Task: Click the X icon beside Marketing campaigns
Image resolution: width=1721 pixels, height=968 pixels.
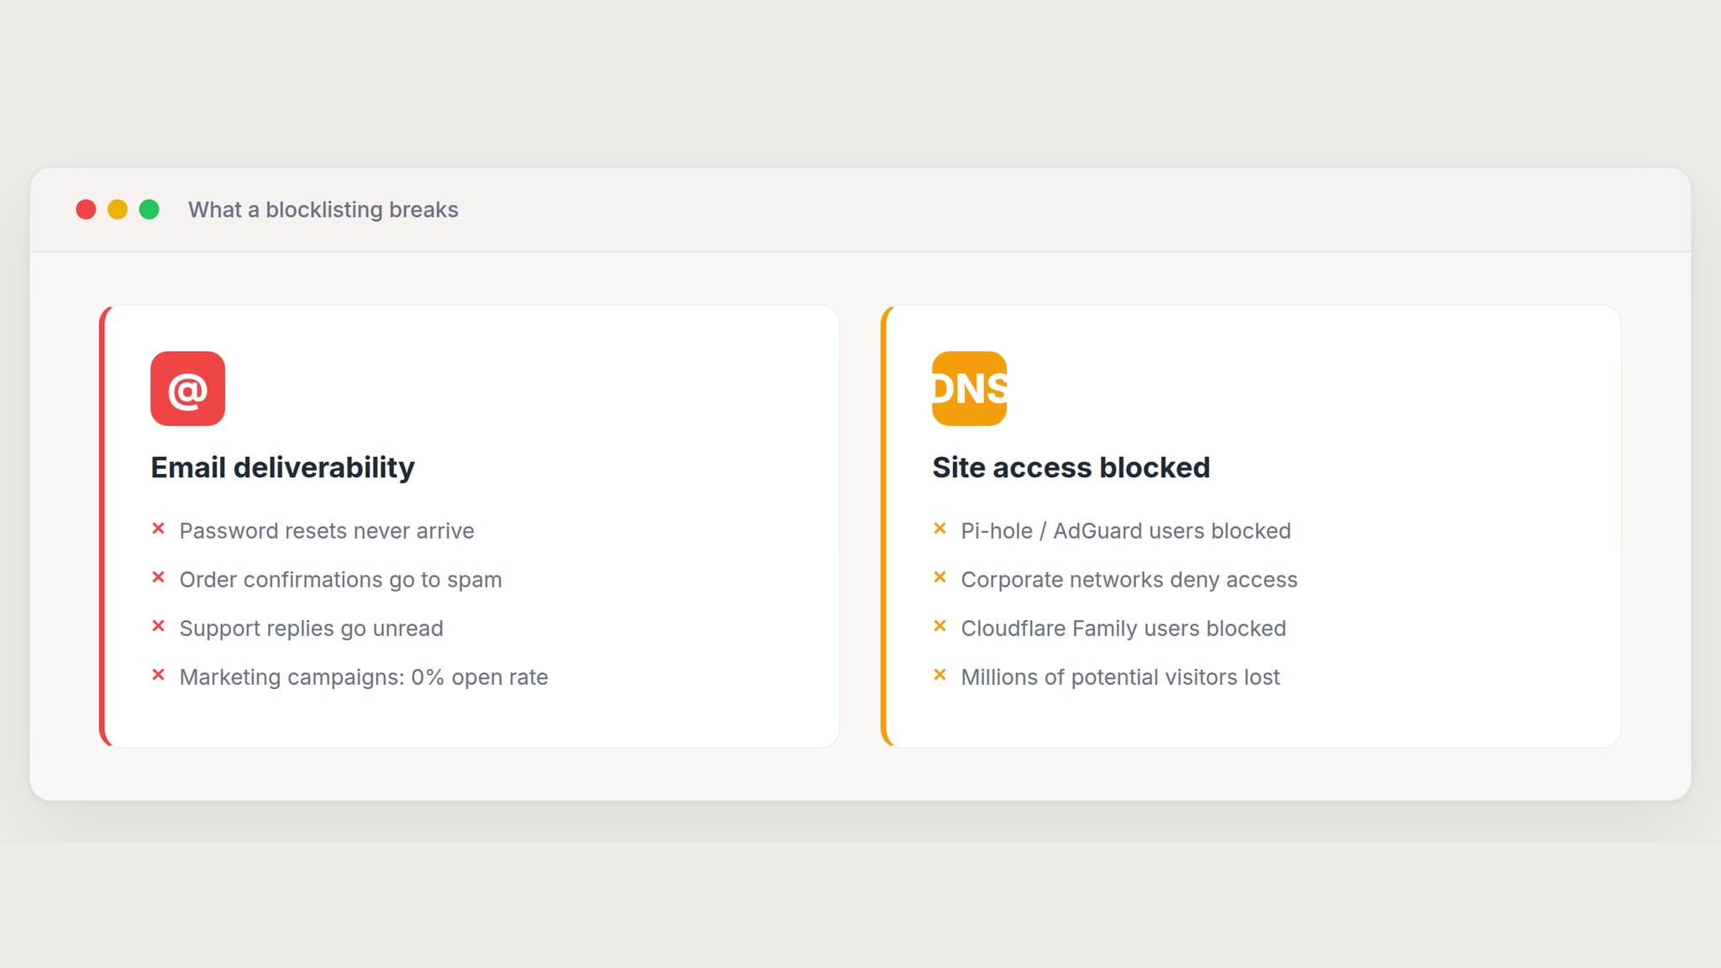Action: 158,675
